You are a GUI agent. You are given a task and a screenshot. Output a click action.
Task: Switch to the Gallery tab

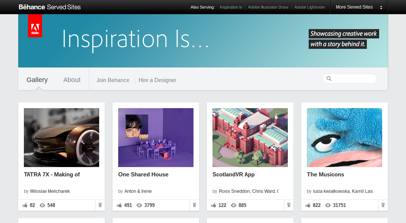pos(37,80)
